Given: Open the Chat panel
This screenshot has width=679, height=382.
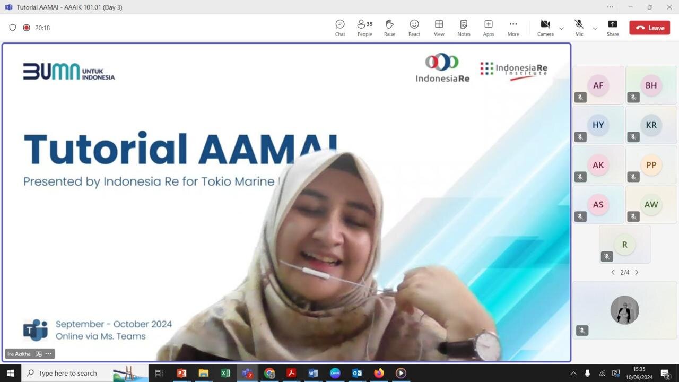Looking at the screenshot, I should pos(340,28).
